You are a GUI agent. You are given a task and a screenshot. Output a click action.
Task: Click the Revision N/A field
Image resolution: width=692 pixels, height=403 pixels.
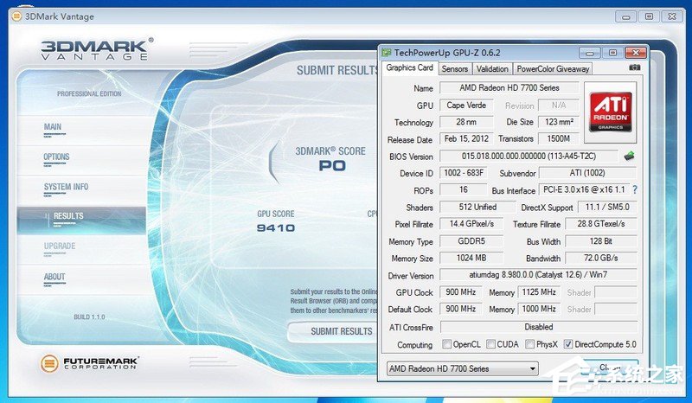click(x=559, y=106)
